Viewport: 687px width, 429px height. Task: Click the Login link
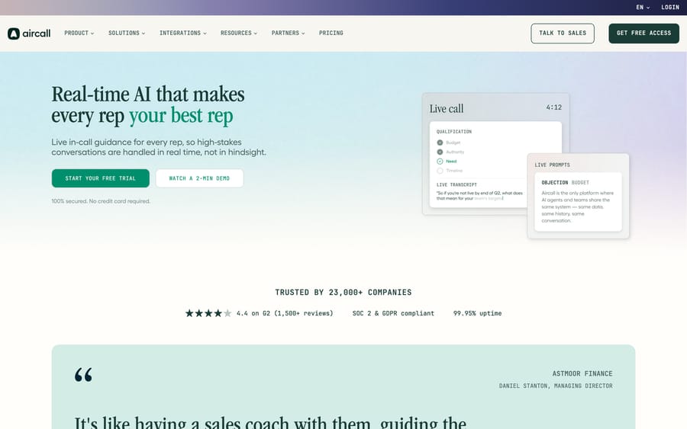(x=670, y=8)
